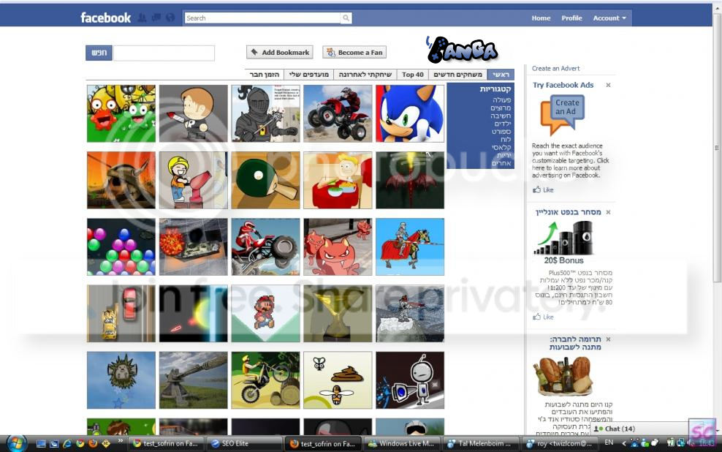The width and height of the screenshot is (722, 452).
Task: Click the Facebook logo
Action: [x=105, y=18]
